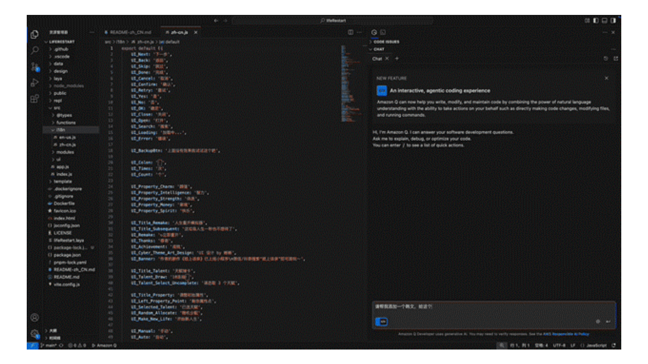Click the send arrow in chat input
Viewport: 648px width, 364px height.
coord(608,321)
